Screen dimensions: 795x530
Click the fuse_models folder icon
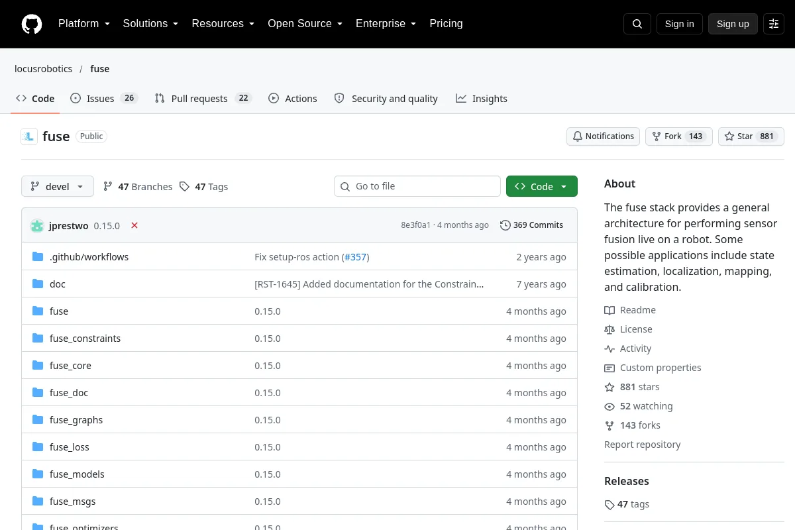tap(38, 474)
